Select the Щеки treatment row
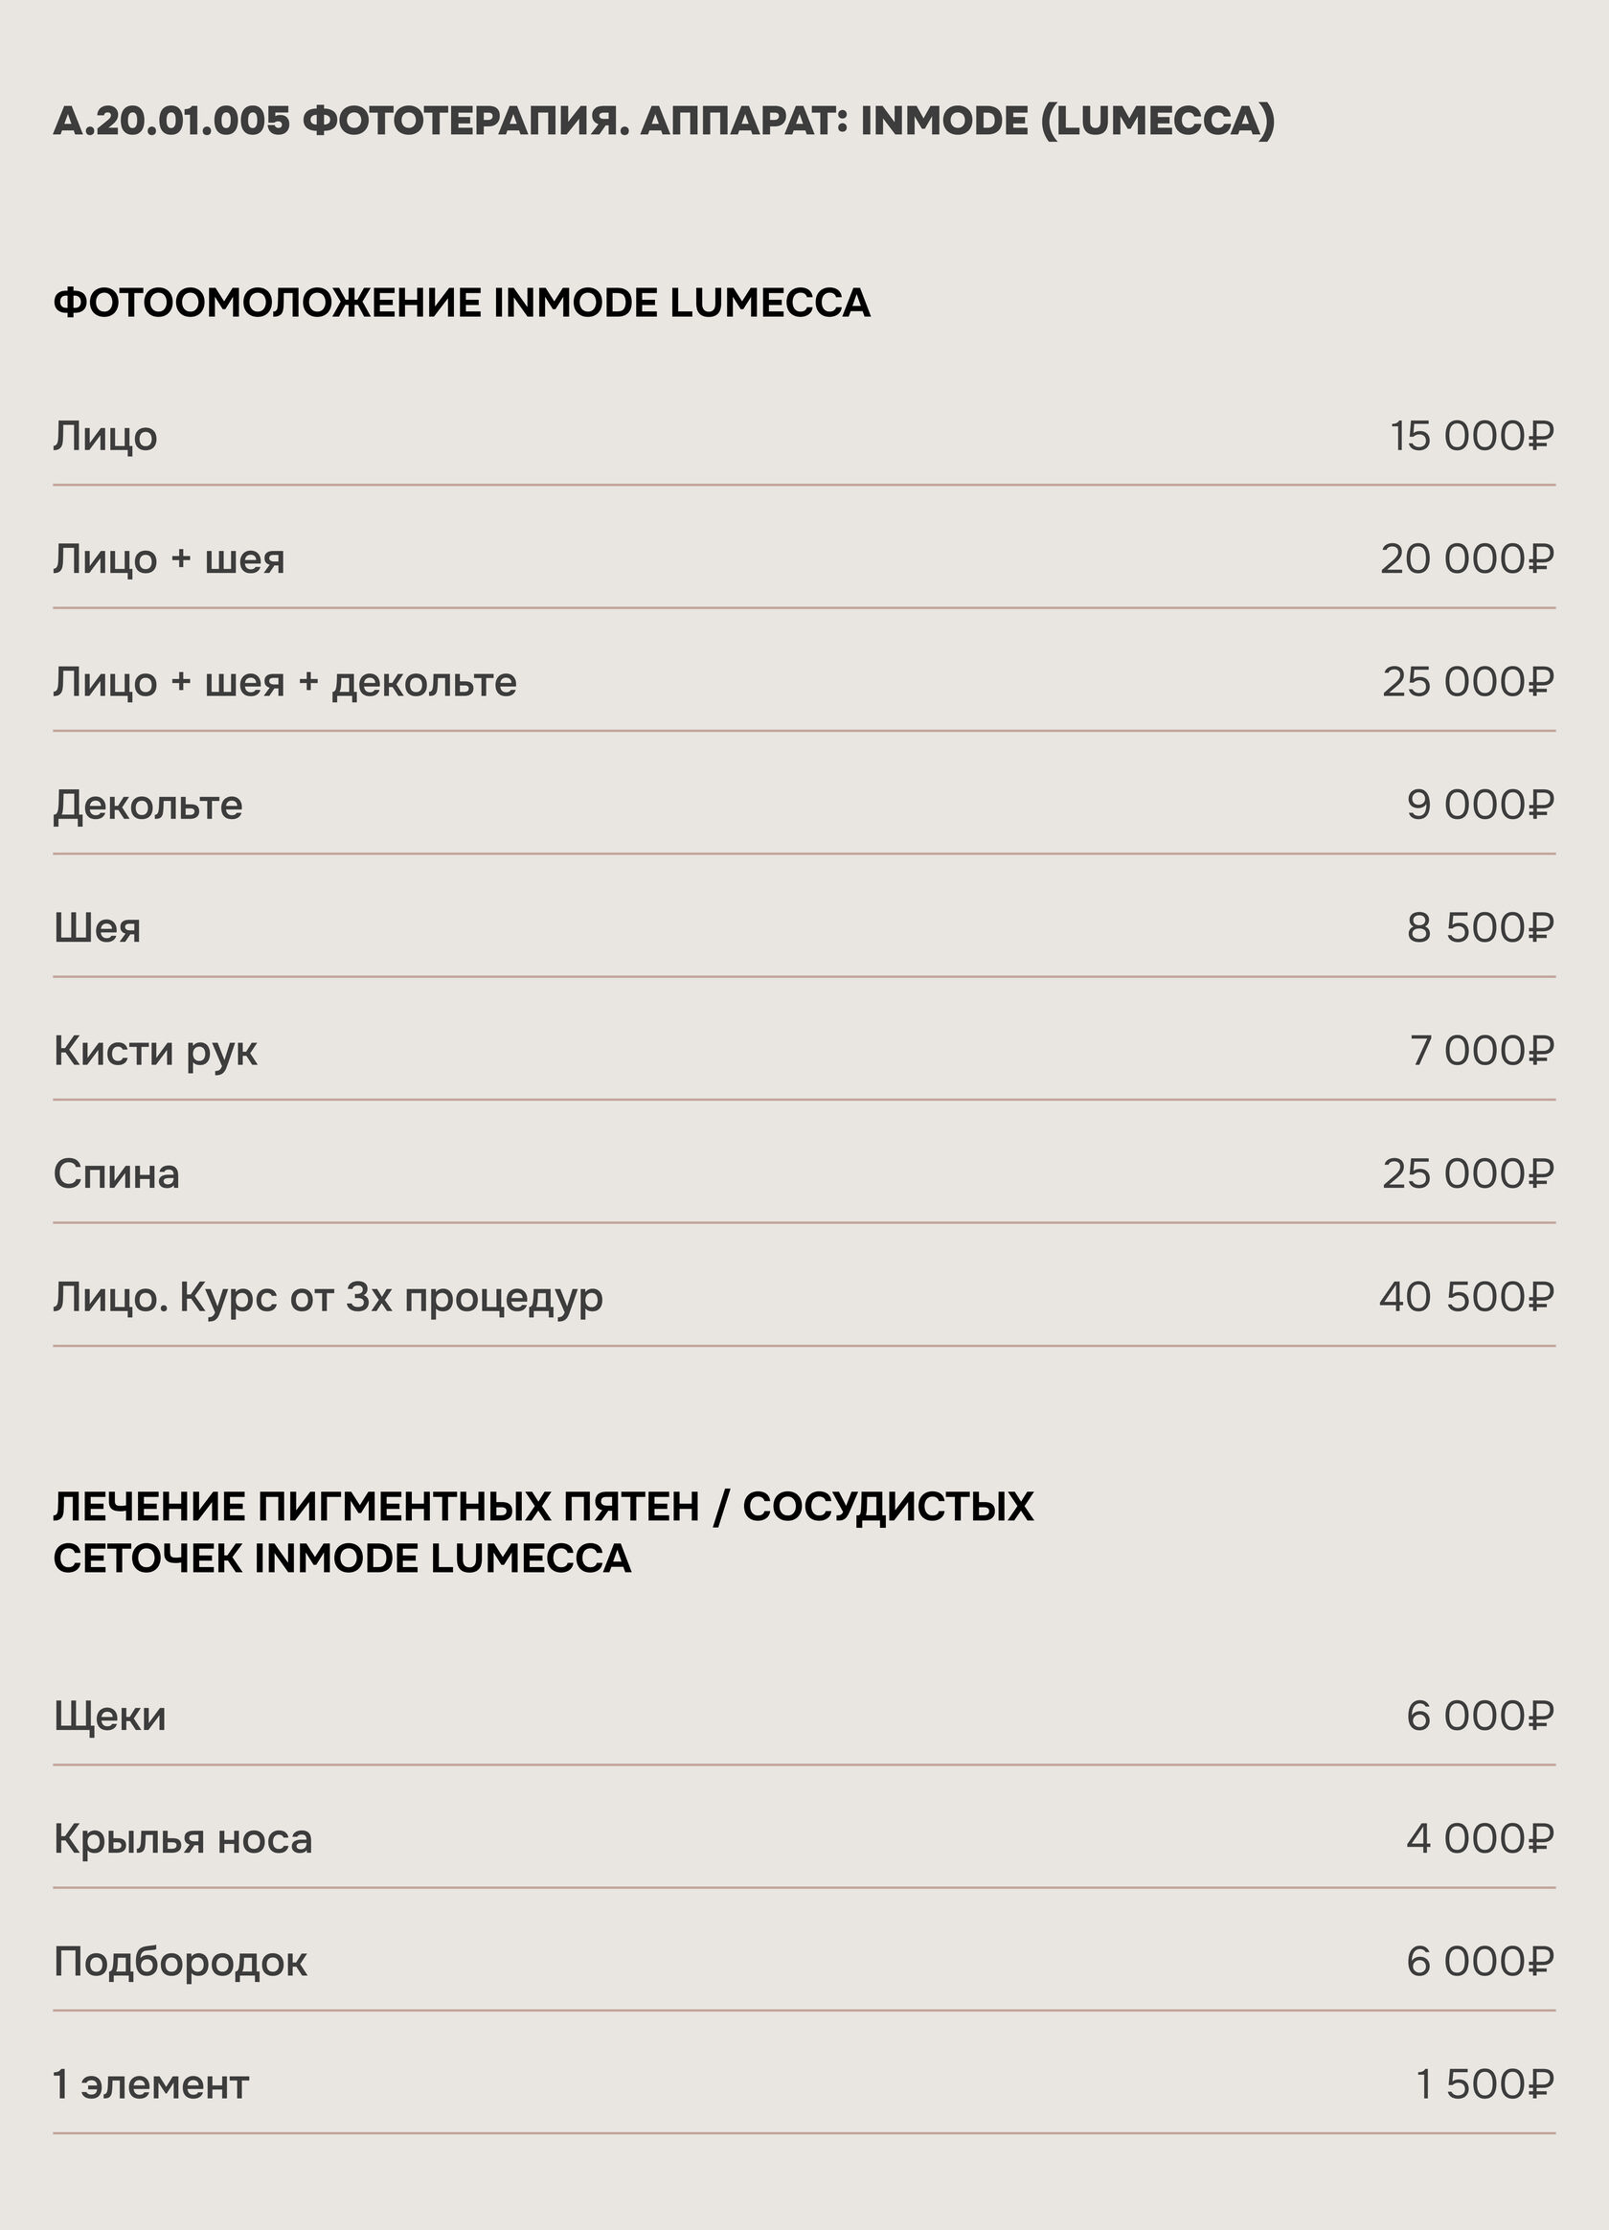The height and width of the screenshot is (2230, 1609). point(804,1716)
